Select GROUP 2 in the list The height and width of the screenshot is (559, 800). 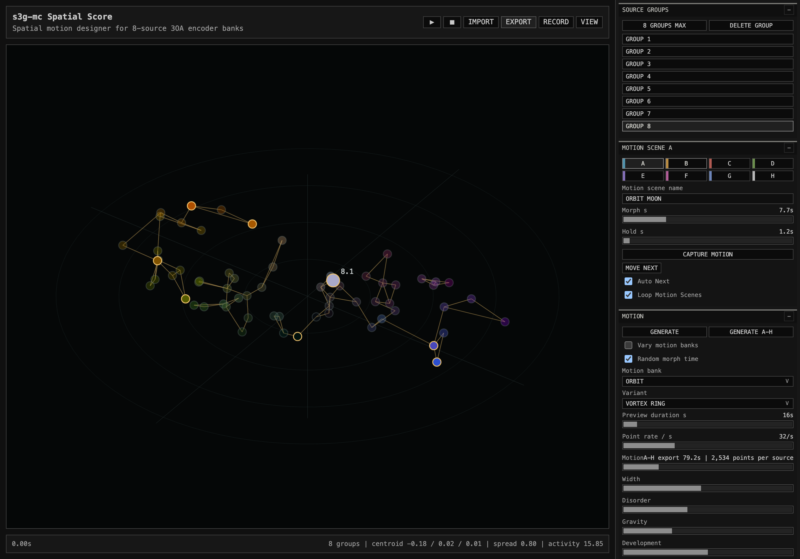708,52
